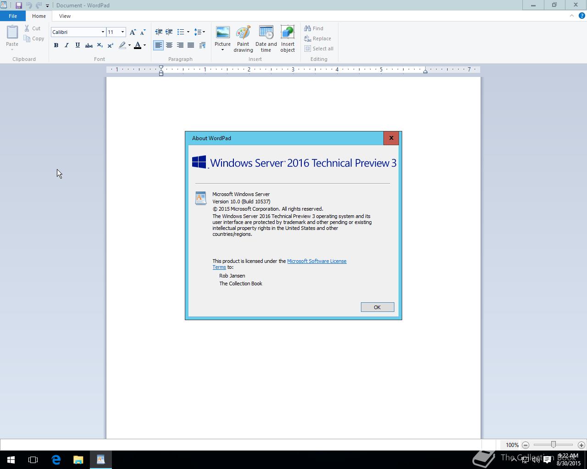Insert a Paint drawing

pos(243,39)
